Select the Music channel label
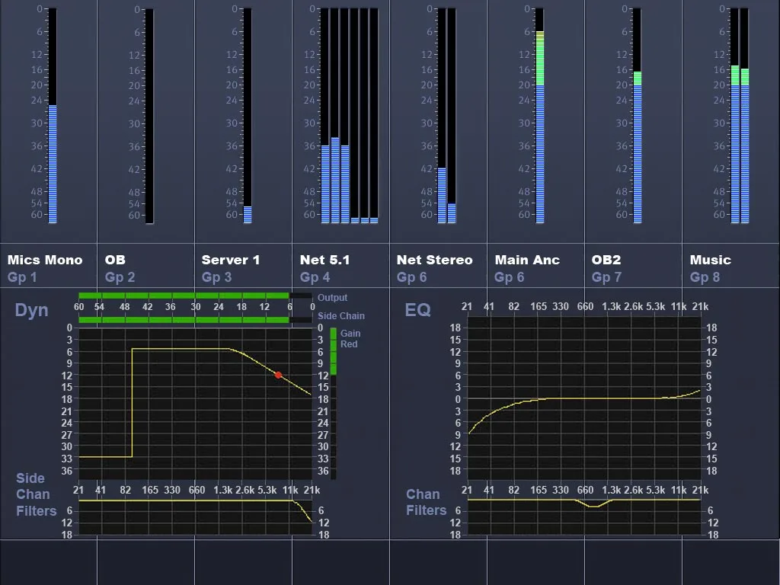Screen dimensions: 780x585 click(710, 260)
